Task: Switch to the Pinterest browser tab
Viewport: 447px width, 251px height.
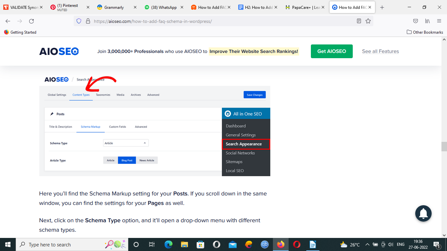Action: coord(67,7)
